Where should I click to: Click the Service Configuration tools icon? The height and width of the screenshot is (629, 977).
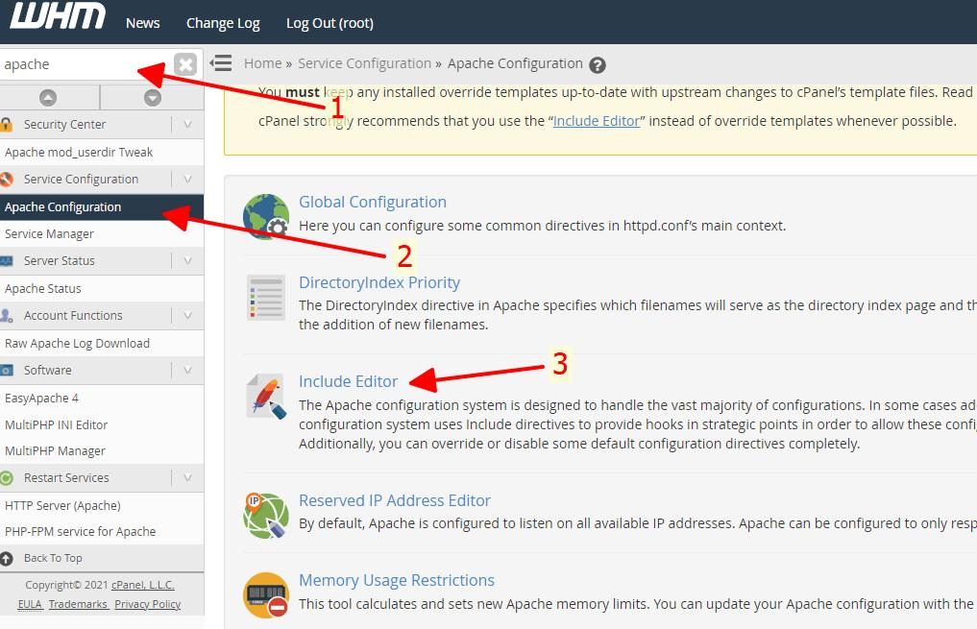click(6, 180)
